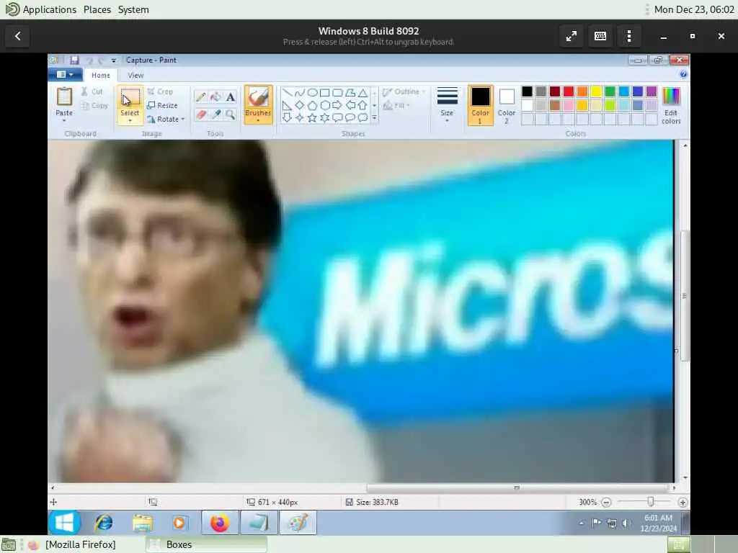Click the taskbar volume speaker icon
This screenshot has width=738, height=553.
point(626,523)
